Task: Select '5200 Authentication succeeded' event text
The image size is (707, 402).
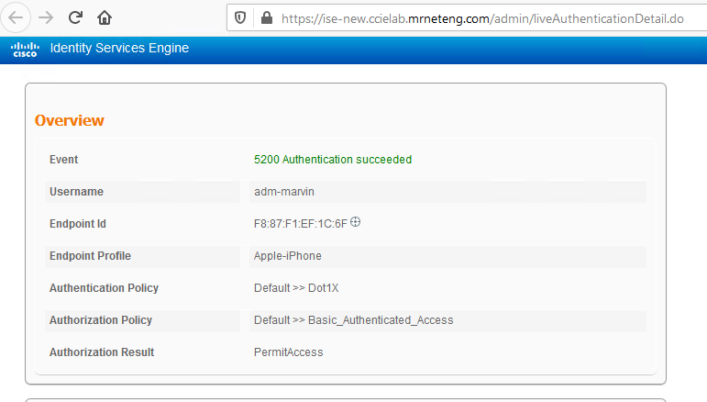Action: click(x=333, y=160)
